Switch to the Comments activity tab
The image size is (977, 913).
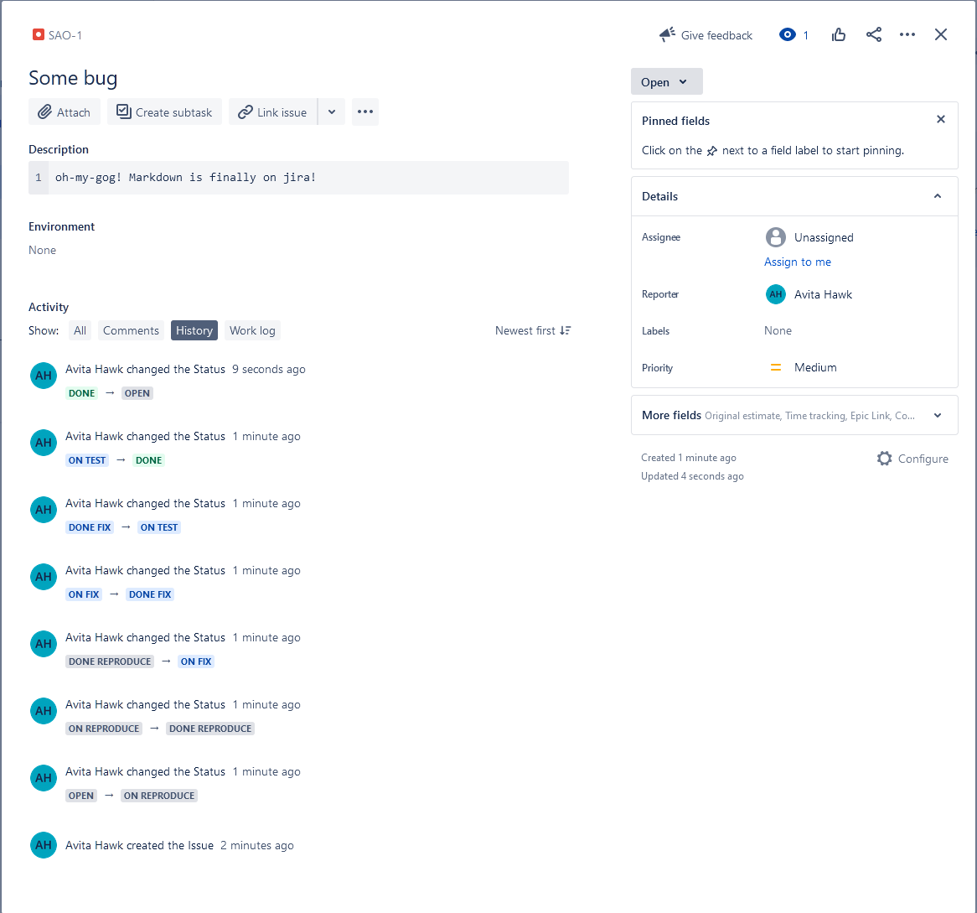pos(131,330)
